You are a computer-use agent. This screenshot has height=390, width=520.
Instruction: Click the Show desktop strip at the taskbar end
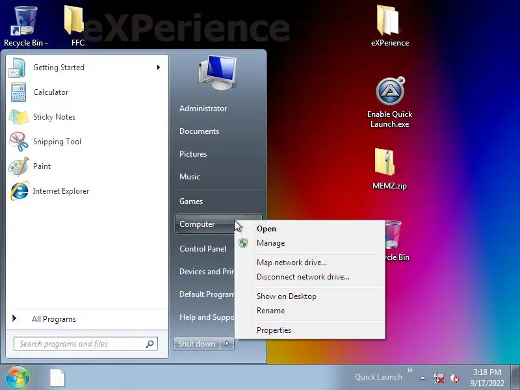point(515,378)
